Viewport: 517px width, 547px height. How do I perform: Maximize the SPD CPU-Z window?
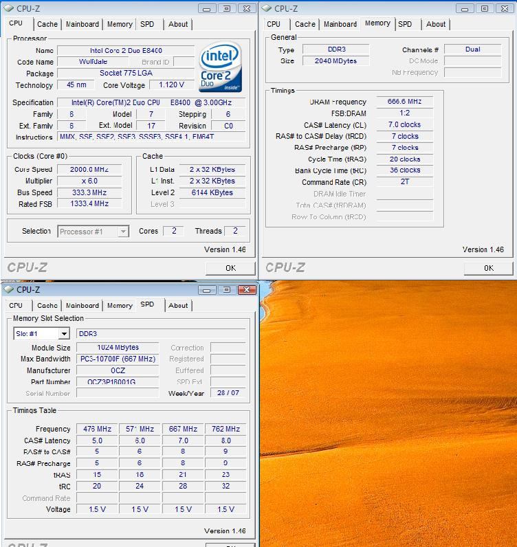click(227, 289)
